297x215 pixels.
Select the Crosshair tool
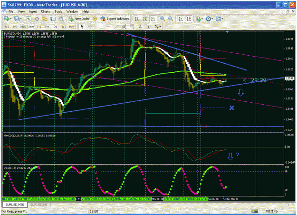click(x=90, y=27)
